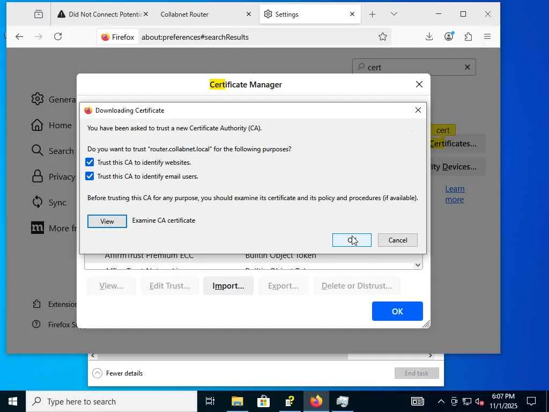Open the General settings gear icon

click(38, 99)
